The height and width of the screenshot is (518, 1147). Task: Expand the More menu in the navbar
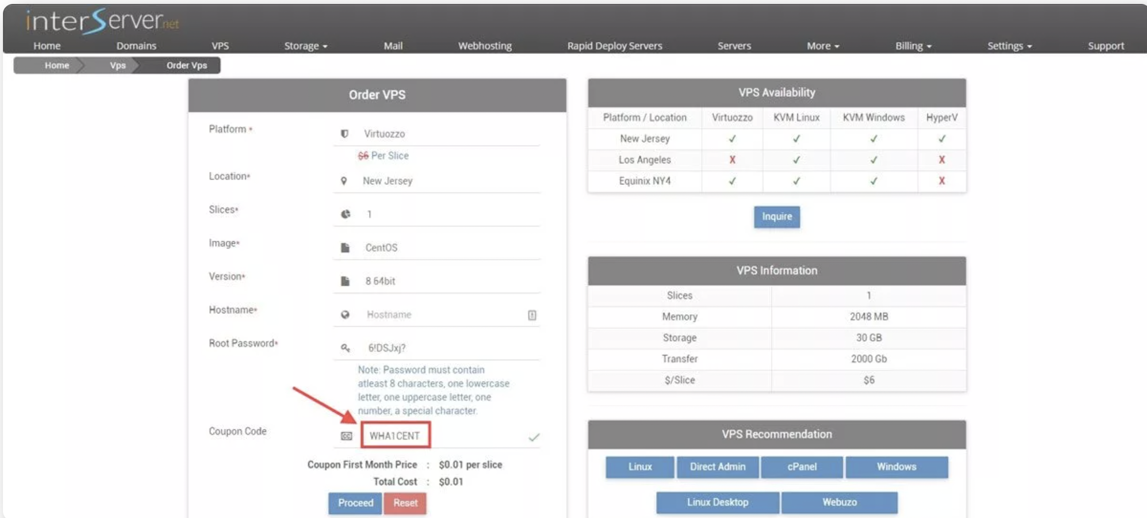coord(823,46)
